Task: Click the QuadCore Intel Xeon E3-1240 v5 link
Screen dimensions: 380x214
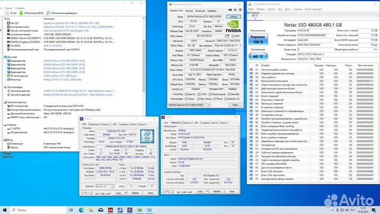Action: [71, 23]
